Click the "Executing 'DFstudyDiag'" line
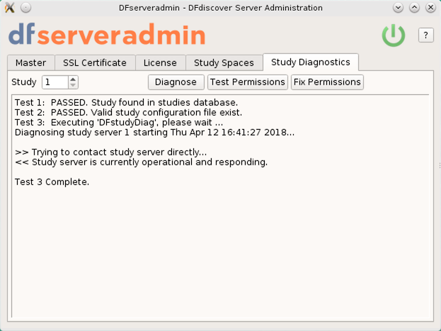The width and height of the screenshot is (441, 331). click(119, 123)
